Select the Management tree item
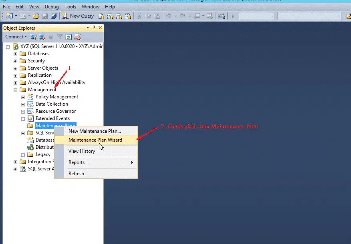 click(42, 90)
